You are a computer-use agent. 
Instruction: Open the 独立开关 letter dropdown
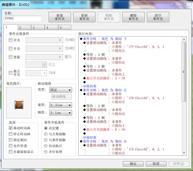coord(36,73)
